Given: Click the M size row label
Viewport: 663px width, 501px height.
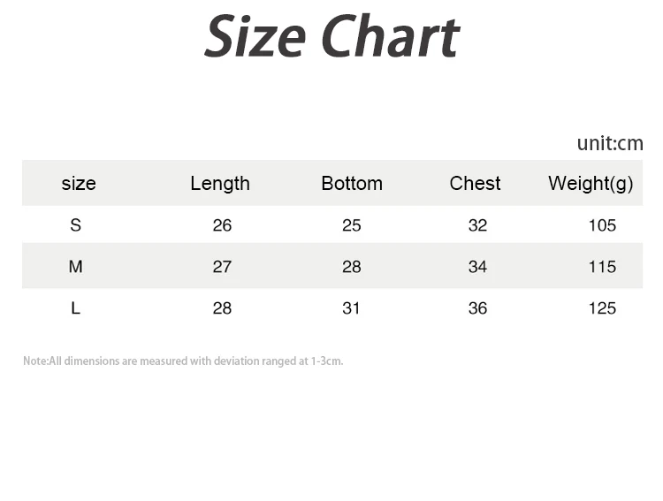Looking at the screenshot, I should coord(75,267).
